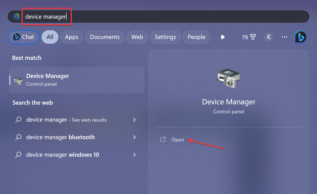The height and width of the screenshot is (194, 317).
Task: Click search icon beside 'device manager bluetooth'
Action: tap(18, 137)
